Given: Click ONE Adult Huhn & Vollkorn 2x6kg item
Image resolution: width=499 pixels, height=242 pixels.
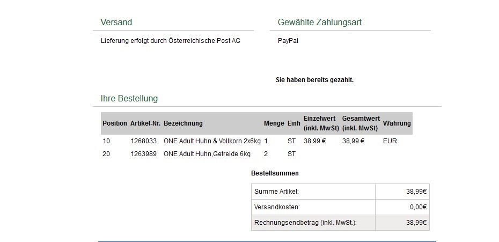Looking at the screenshot, I should tap(212, 142).
